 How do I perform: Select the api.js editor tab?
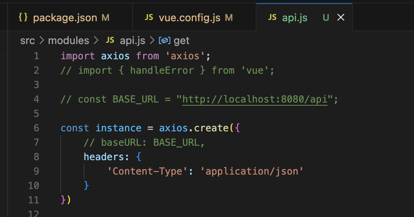point(304,18)
